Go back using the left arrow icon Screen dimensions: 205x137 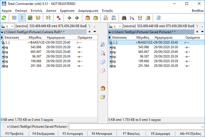pyautogui.click(x=69, y=18)
